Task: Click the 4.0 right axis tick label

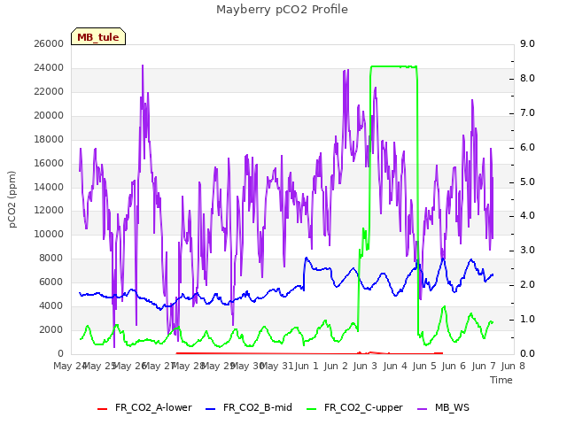Action: tap(527, 216)
